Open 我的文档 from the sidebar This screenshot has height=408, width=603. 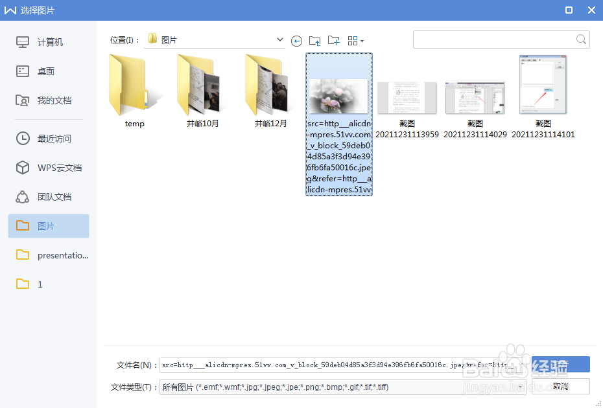[x=47, y=100]
